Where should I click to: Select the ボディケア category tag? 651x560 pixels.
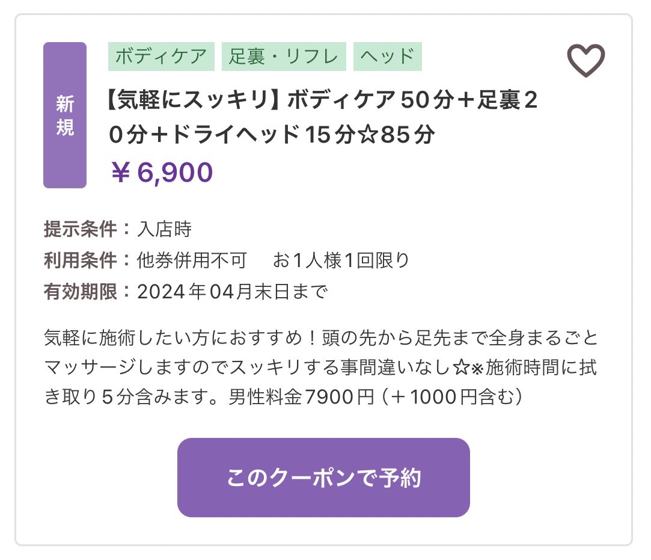161,56
